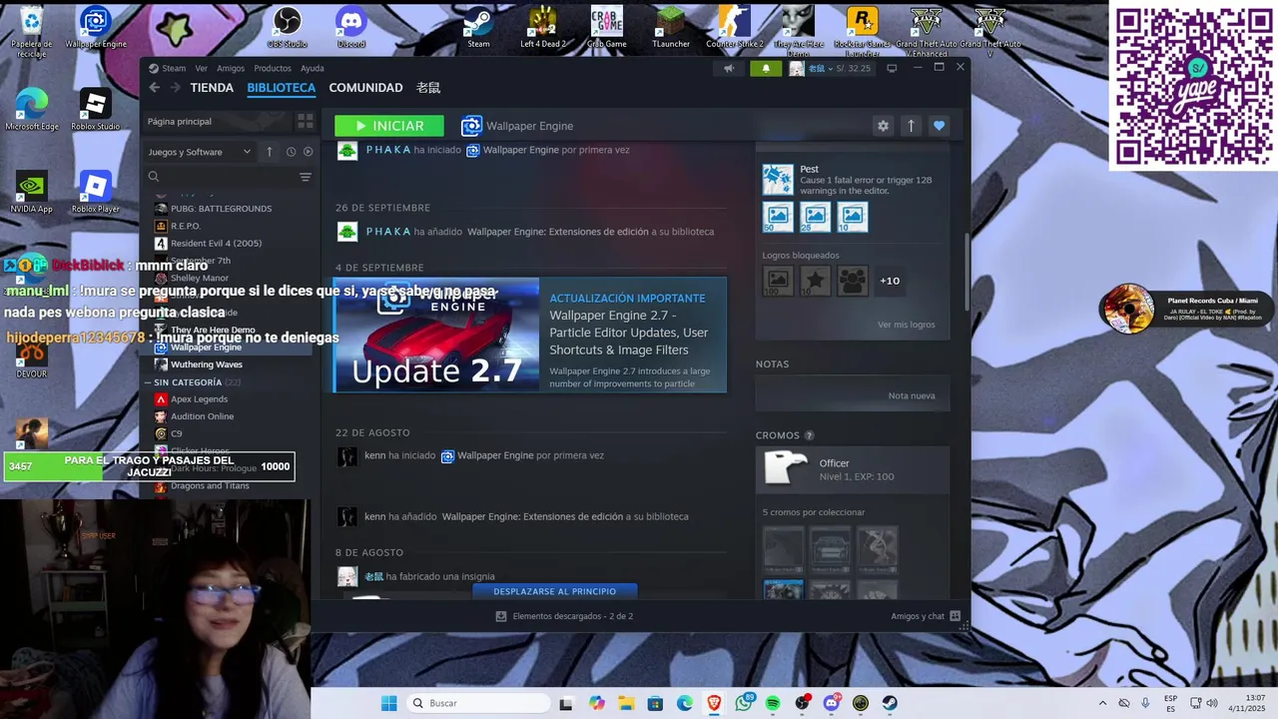The height and width of the screenshot is (719, 1278).
Task: Select Apex Legends in the library list
Action: 200,399
